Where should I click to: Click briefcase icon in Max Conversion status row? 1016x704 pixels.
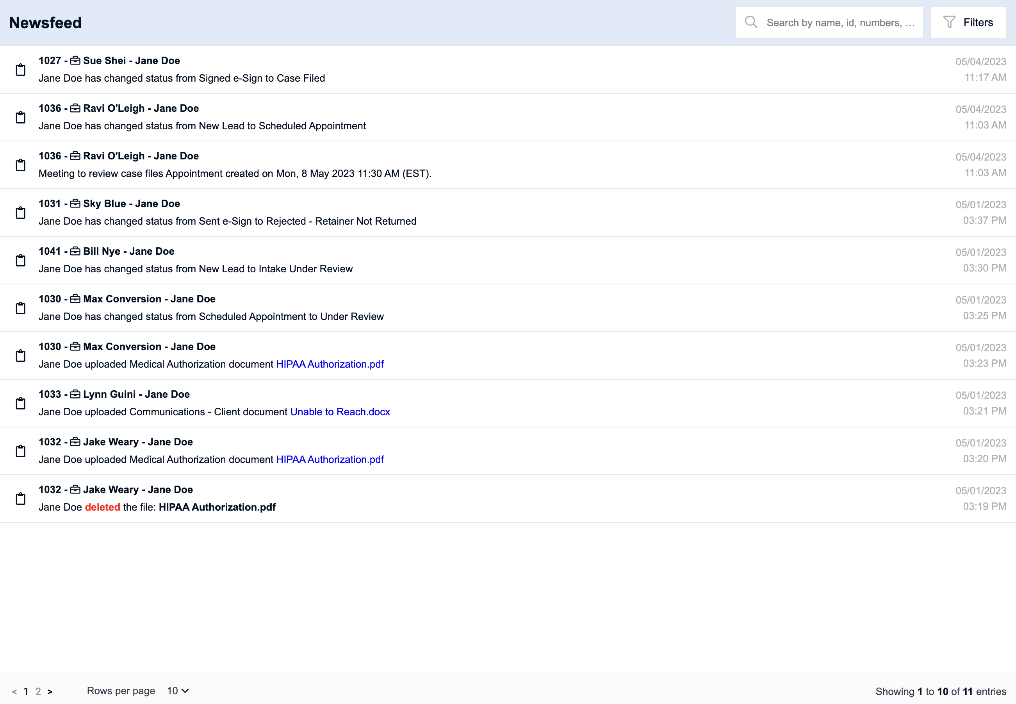click(x=75, y=298)
